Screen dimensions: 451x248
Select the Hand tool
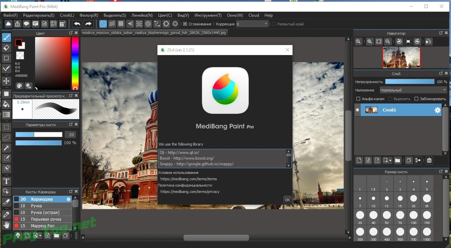pos(6,225)
